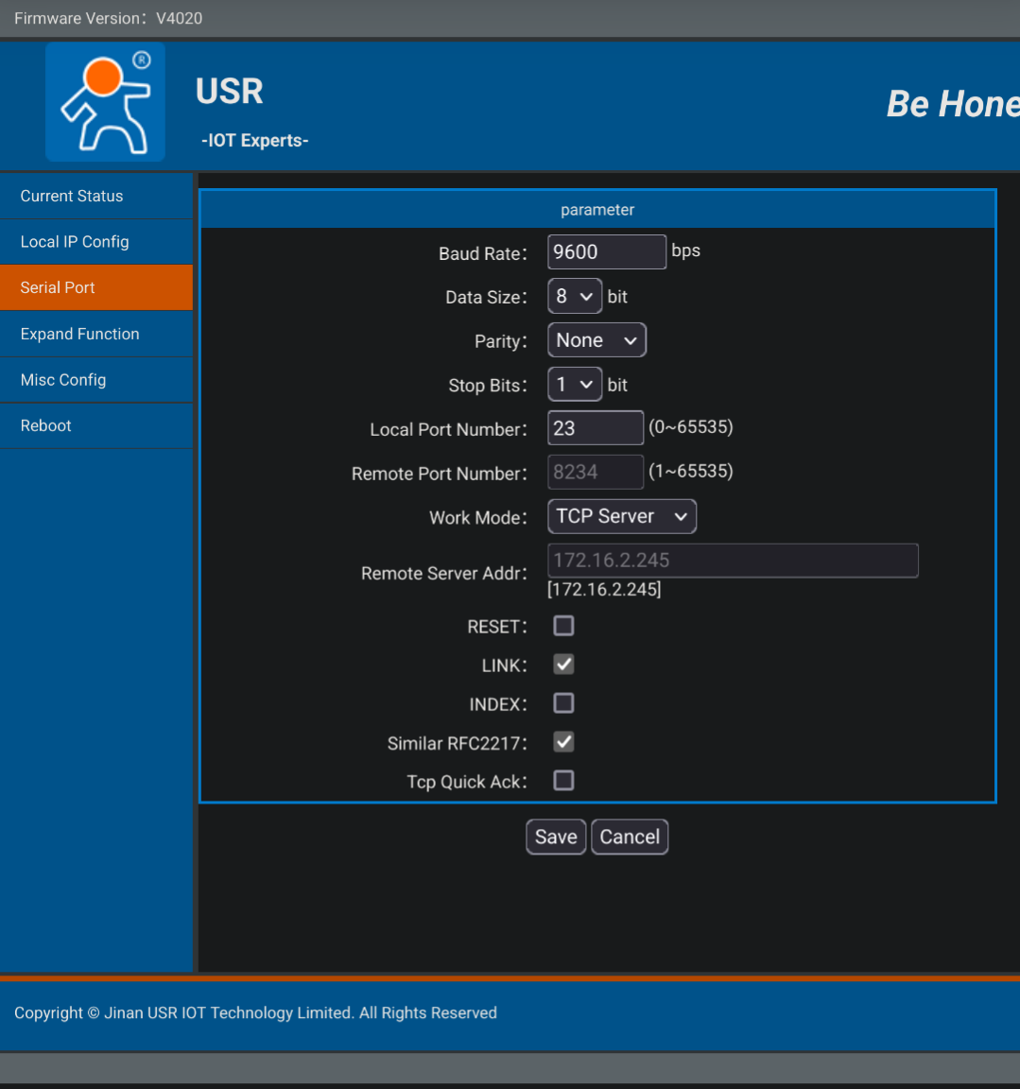
Task: Enable the RESET checkbox
Action: pyautogui.click(x=563, y=626)
